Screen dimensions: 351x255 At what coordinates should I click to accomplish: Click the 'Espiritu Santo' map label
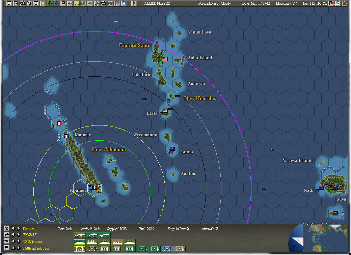(134, 45)
